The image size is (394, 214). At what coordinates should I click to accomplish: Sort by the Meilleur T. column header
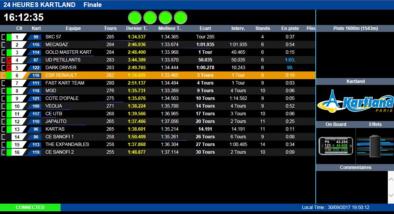pos(170,28)
